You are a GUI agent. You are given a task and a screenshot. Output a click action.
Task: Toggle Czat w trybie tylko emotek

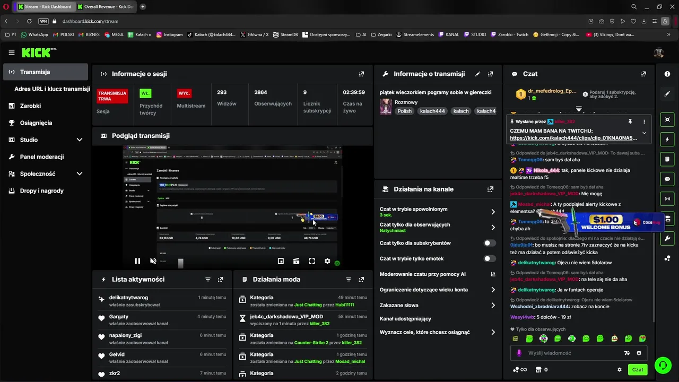490,258
